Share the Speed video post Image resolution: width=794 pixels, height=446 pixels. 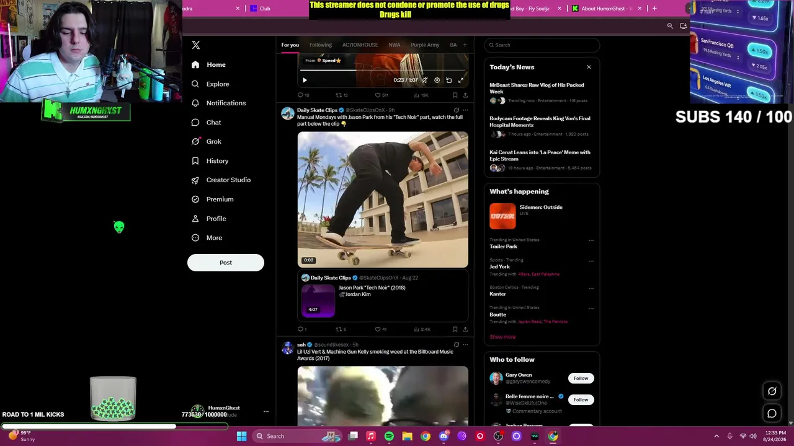(465, 95)
